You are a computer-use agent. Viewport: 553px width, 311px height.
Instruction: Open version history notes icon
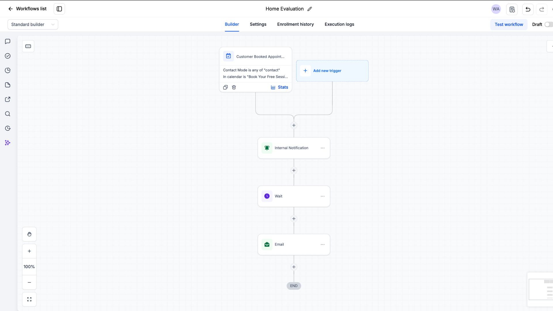pyautogui.click(x=512, y=9)
